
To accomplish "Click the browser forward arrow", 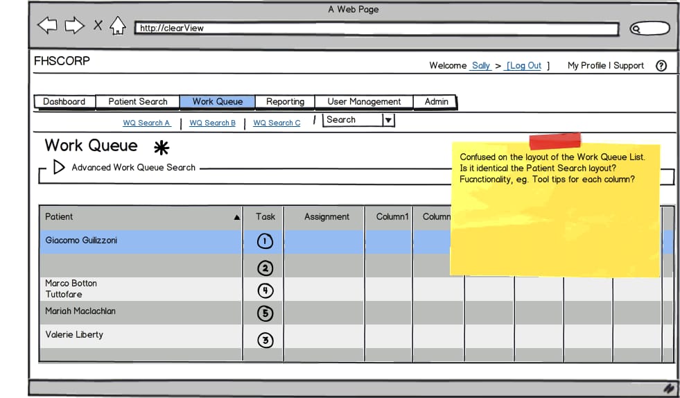I will click(x=74, y=25).
